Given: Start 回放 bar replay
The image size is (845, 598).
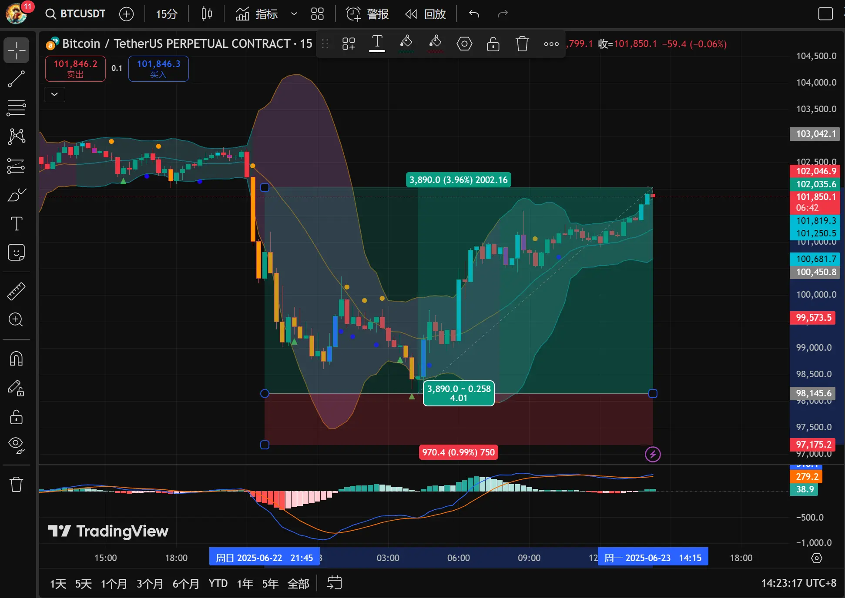Looking at the screenshot, I should 426,14.
